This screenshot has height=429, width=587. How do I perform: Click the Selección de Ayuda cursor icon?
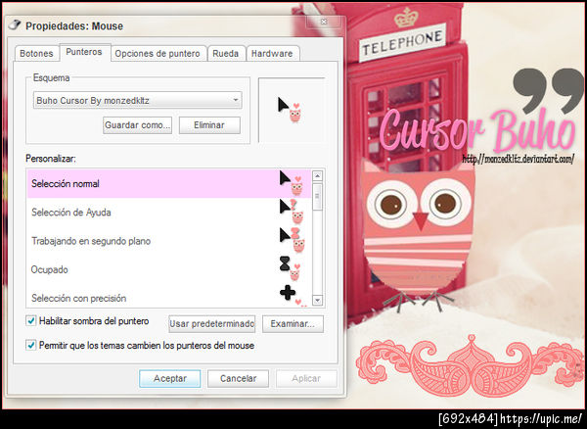(291, 212)
